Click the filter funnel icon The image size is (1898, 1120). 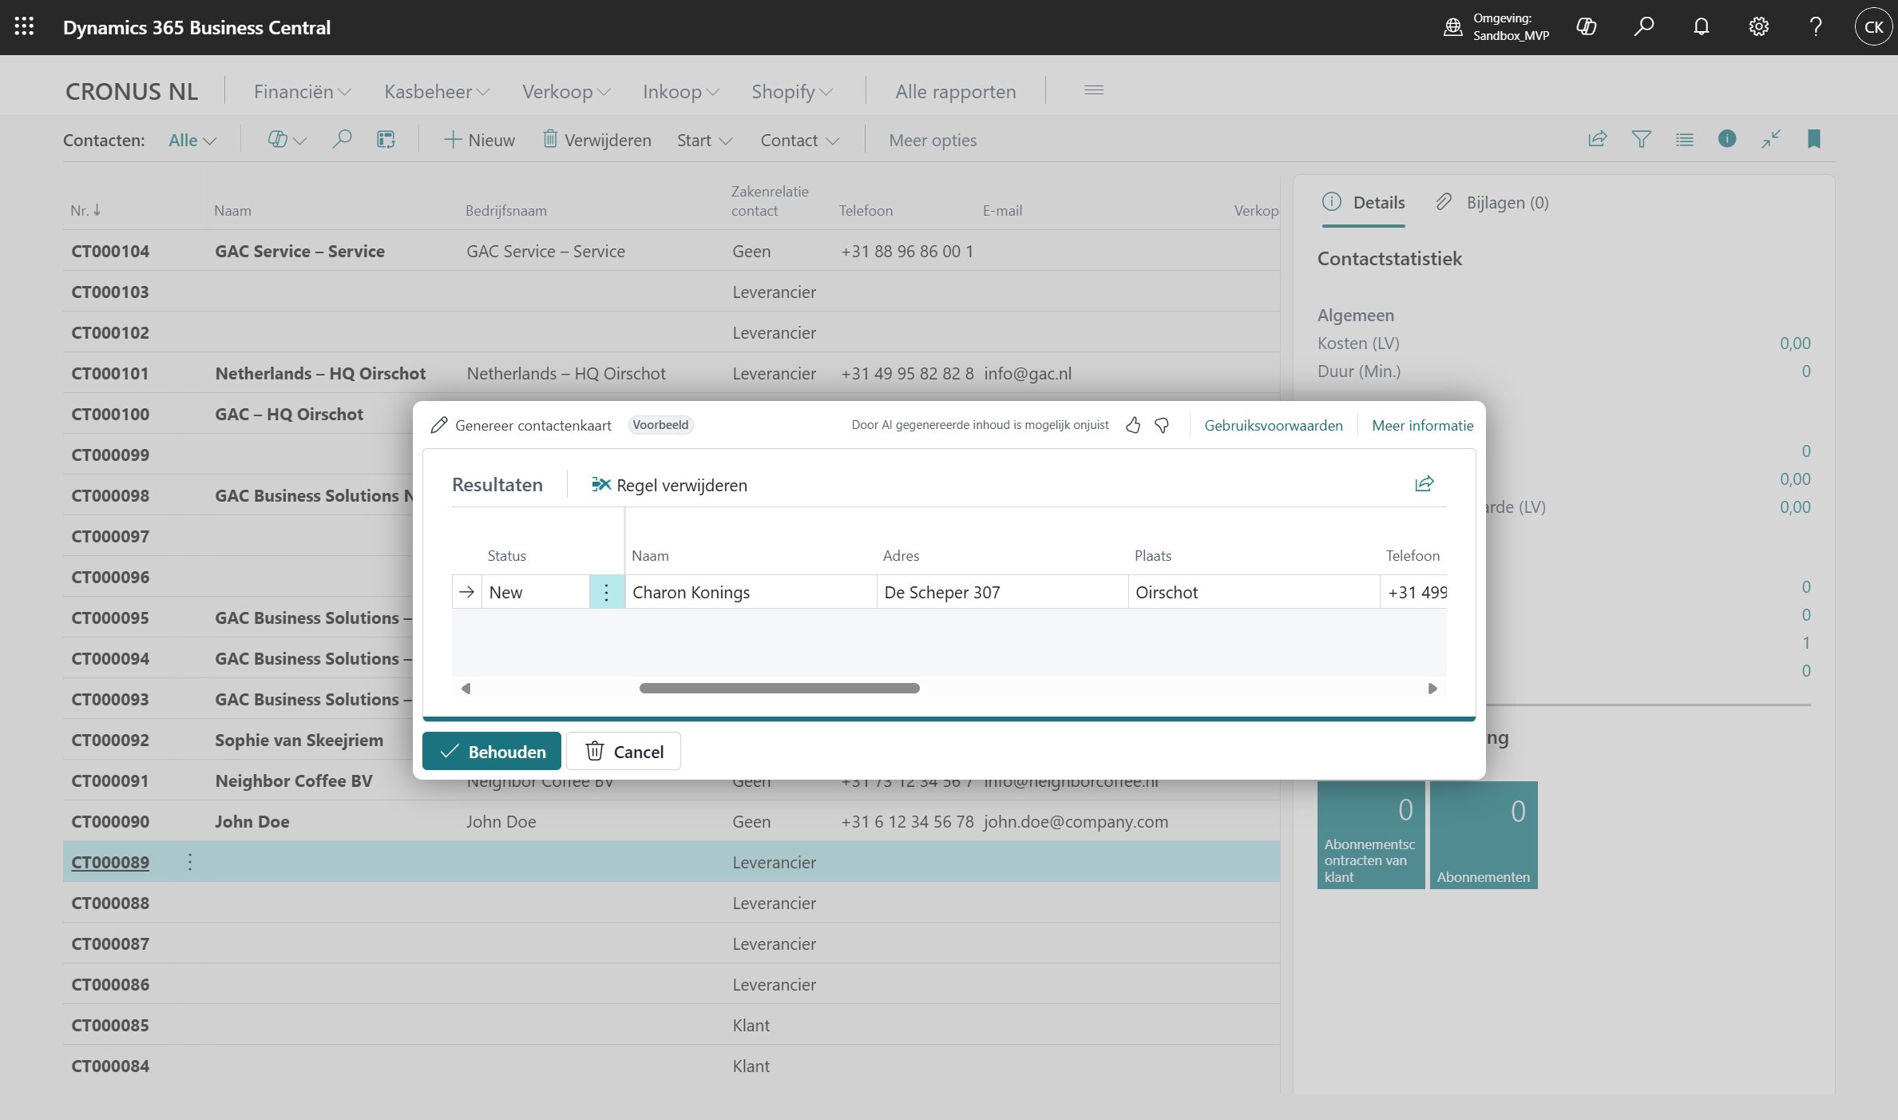[x=1641, y=140]
